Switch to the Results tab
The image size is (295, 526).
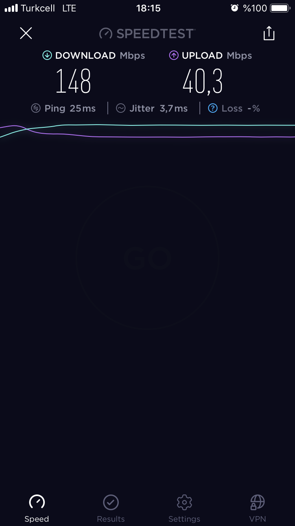click(111, 509)
